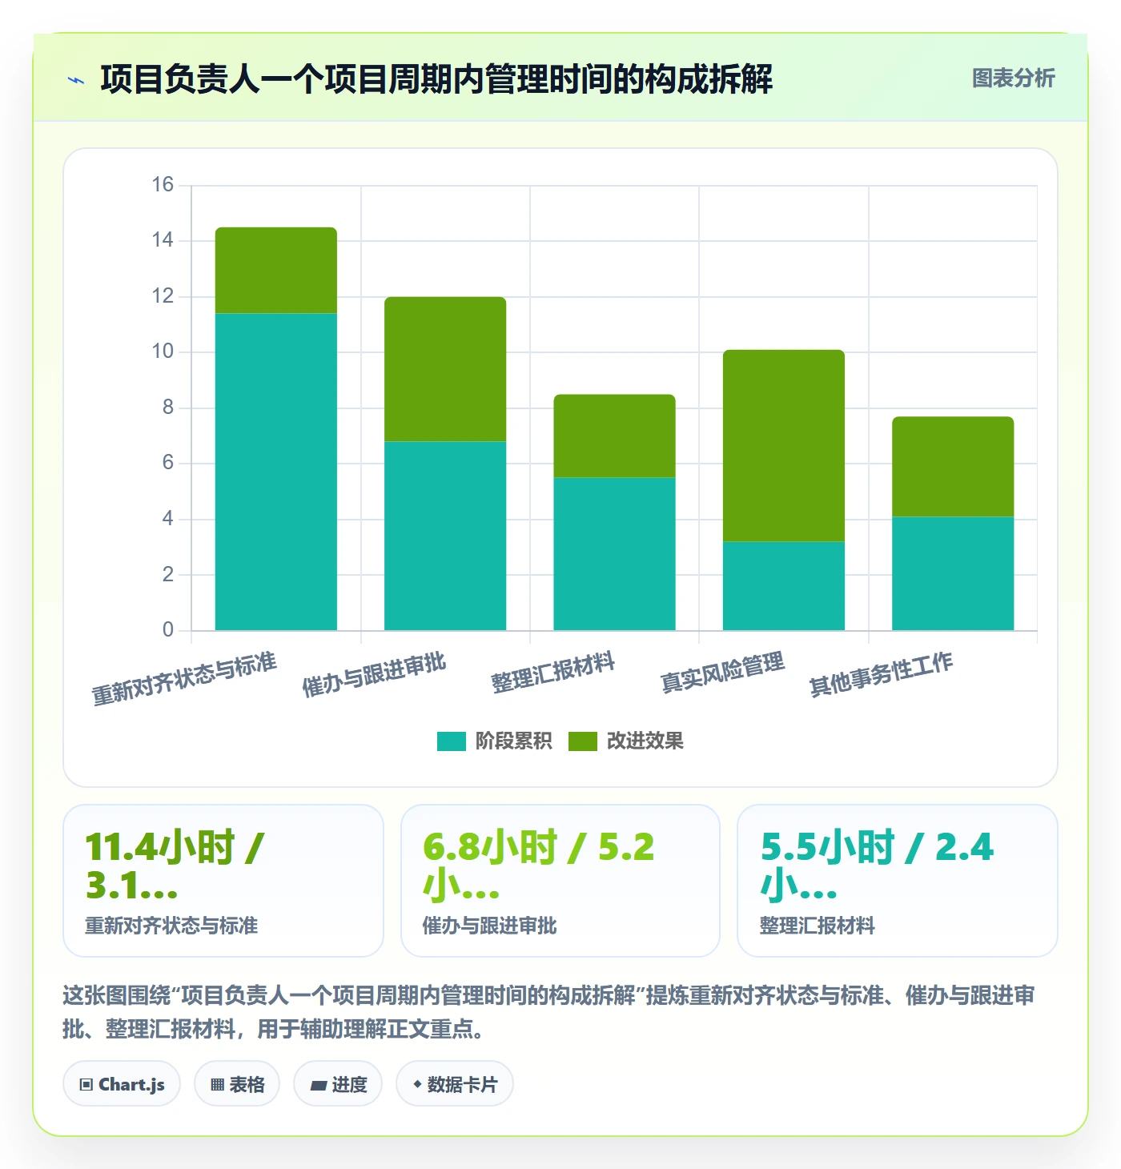Click the green bar segment for 真实风险管理
This screenshot has height=1169, width=1121.
[x=784, y=446]
